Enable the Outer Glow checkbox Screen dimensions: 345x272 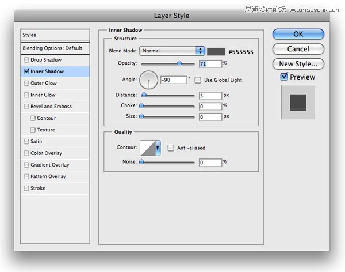click(26, 83)
